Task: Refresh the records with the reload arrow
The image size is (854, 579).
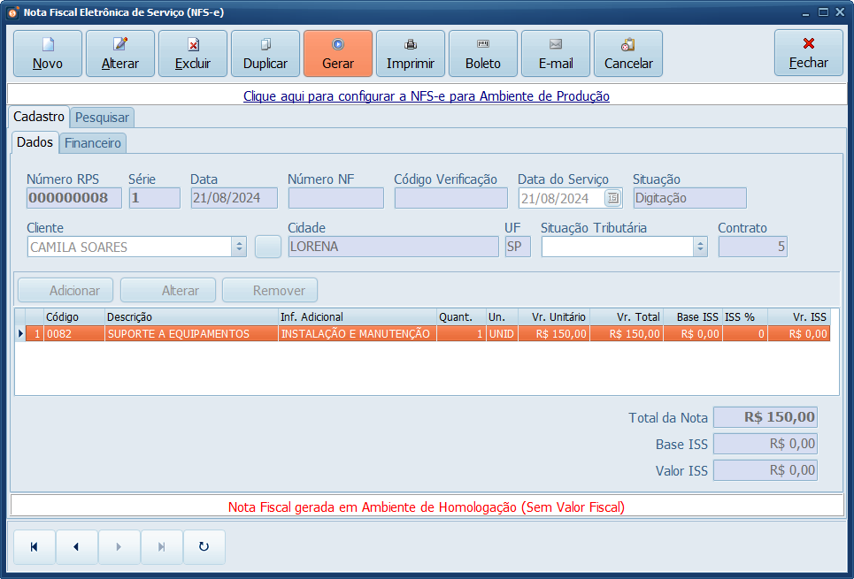Action: tap(204, 547)
